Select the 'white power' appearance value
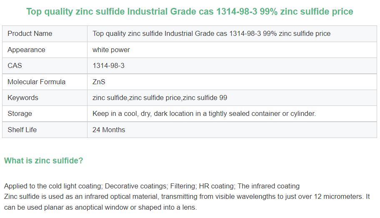 111,50
